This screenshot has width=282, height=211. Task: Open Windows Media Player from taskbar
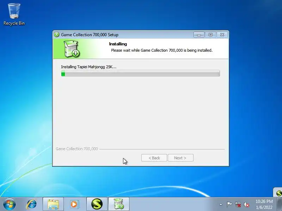click(74, 204)
